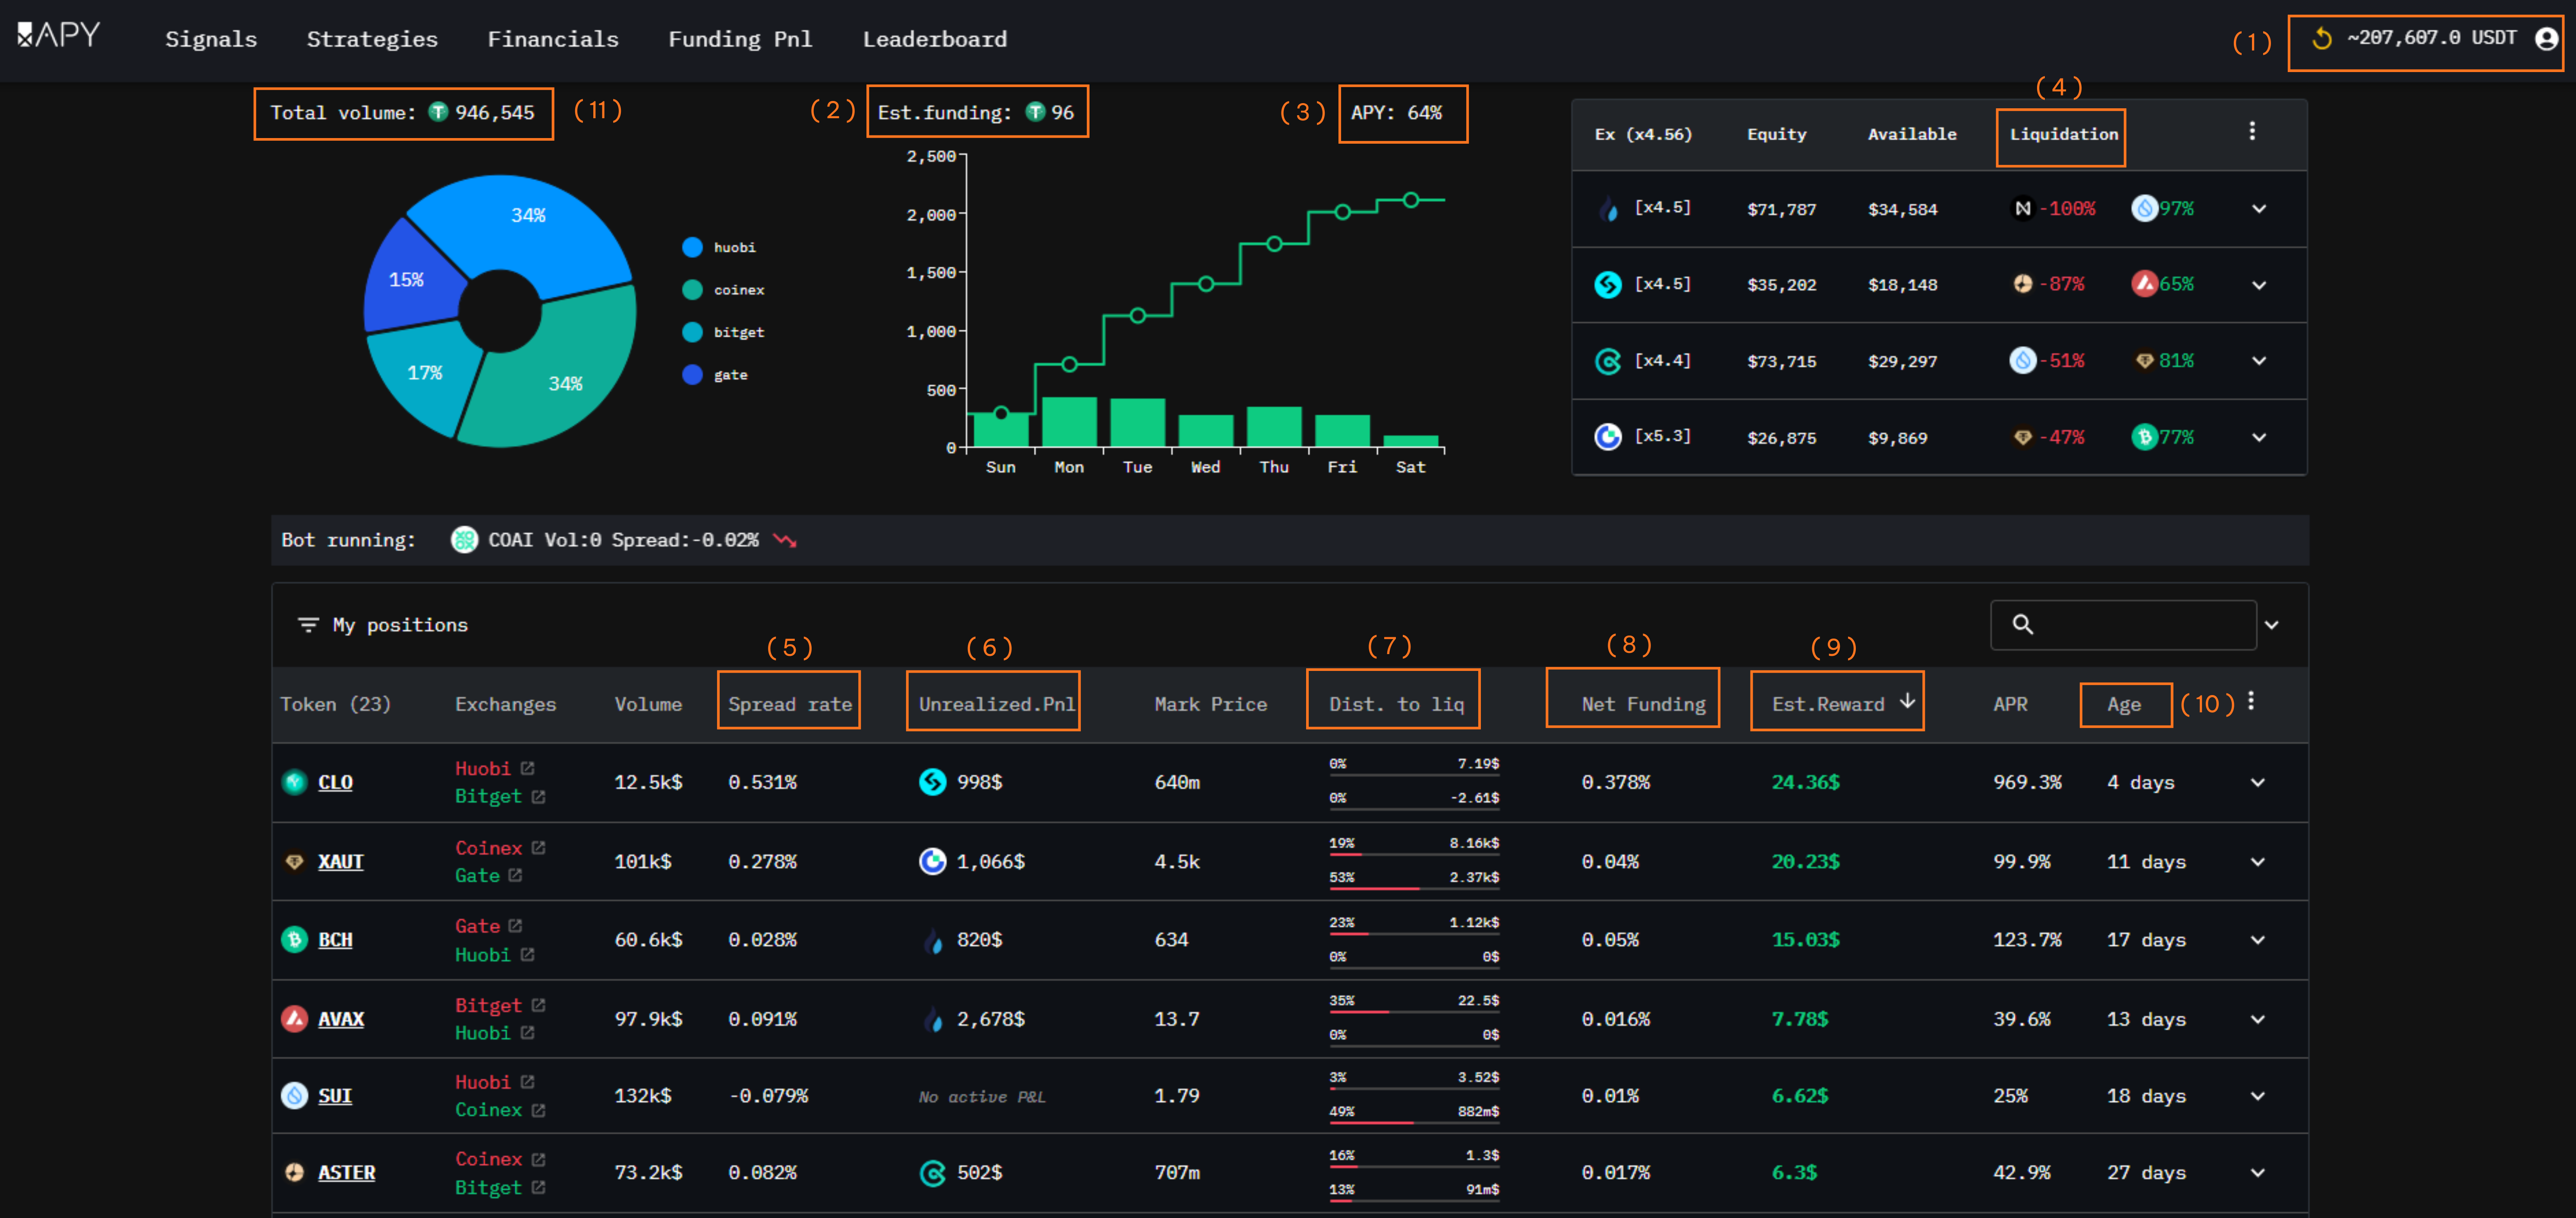
Task: Open the Strategies menu
Action: (372, 39)
